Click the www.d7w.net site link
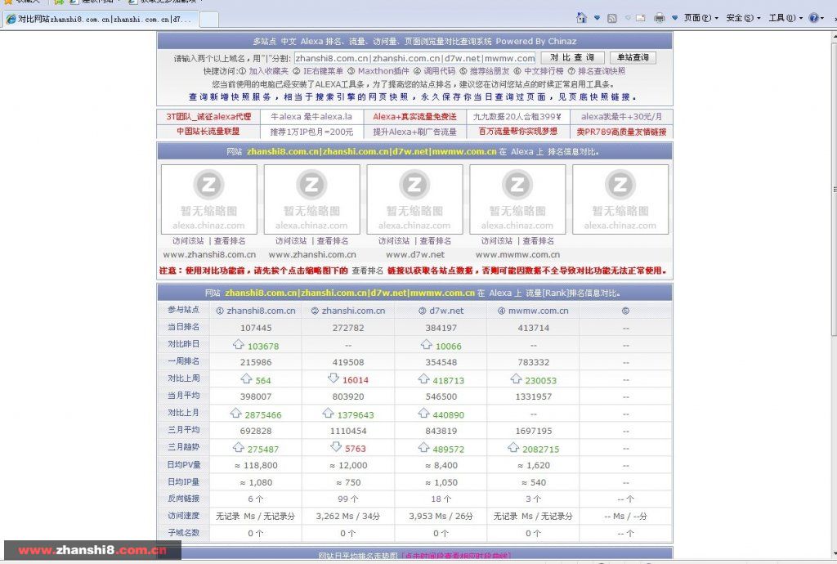The height and width of the screenshot is (564, 837). (x=415, y=255)
